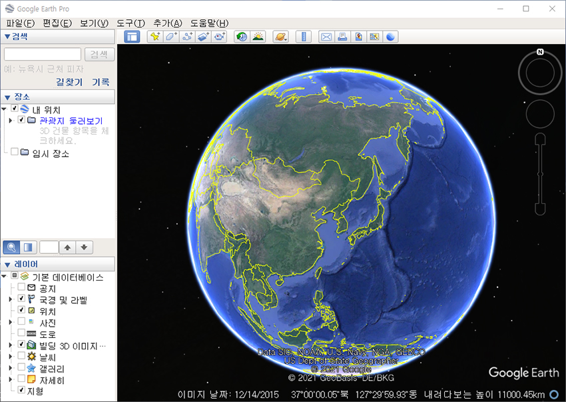Uncheck the 내 위치 checkbox

15,108
